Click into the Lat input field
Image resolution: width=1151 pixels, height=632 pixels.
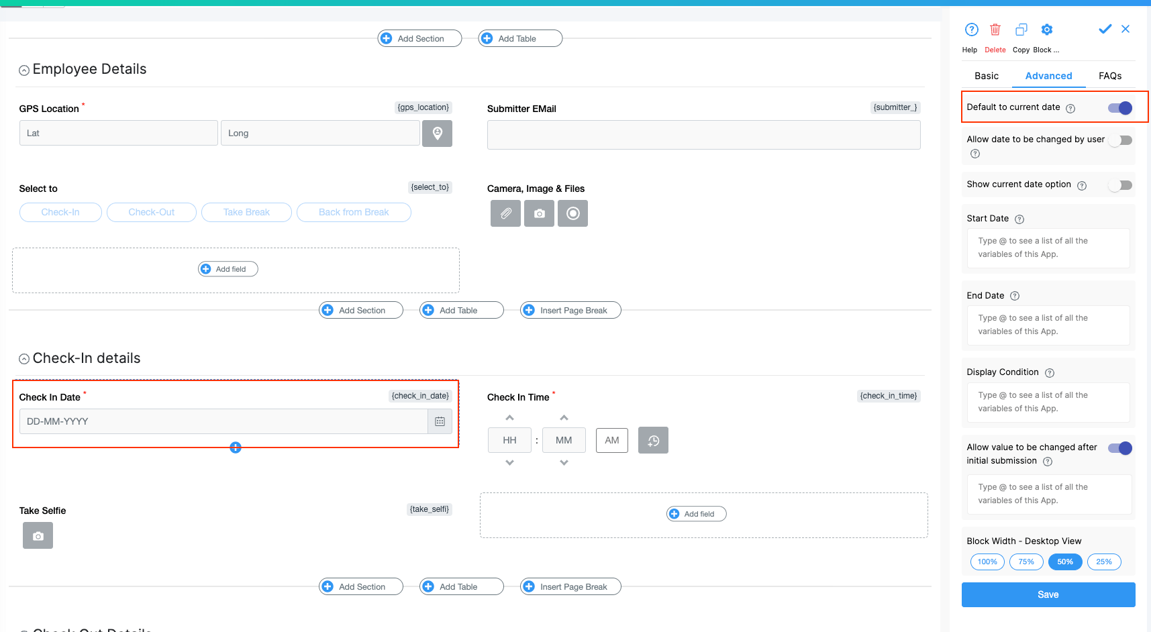point(119,133)
